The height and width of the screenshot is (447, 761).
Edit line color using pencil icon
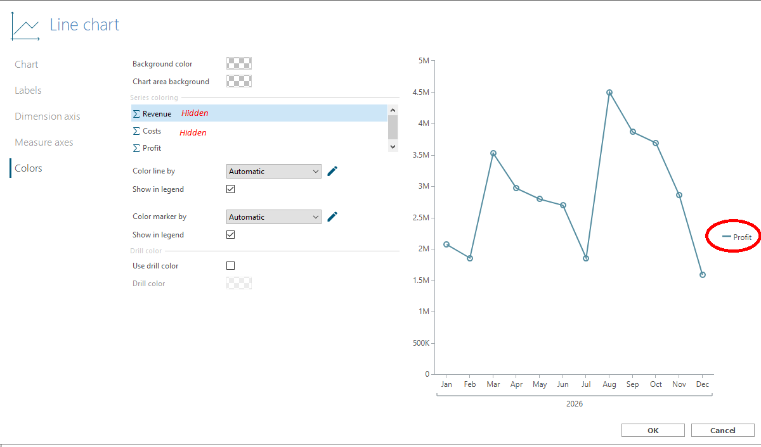[332, 171]
